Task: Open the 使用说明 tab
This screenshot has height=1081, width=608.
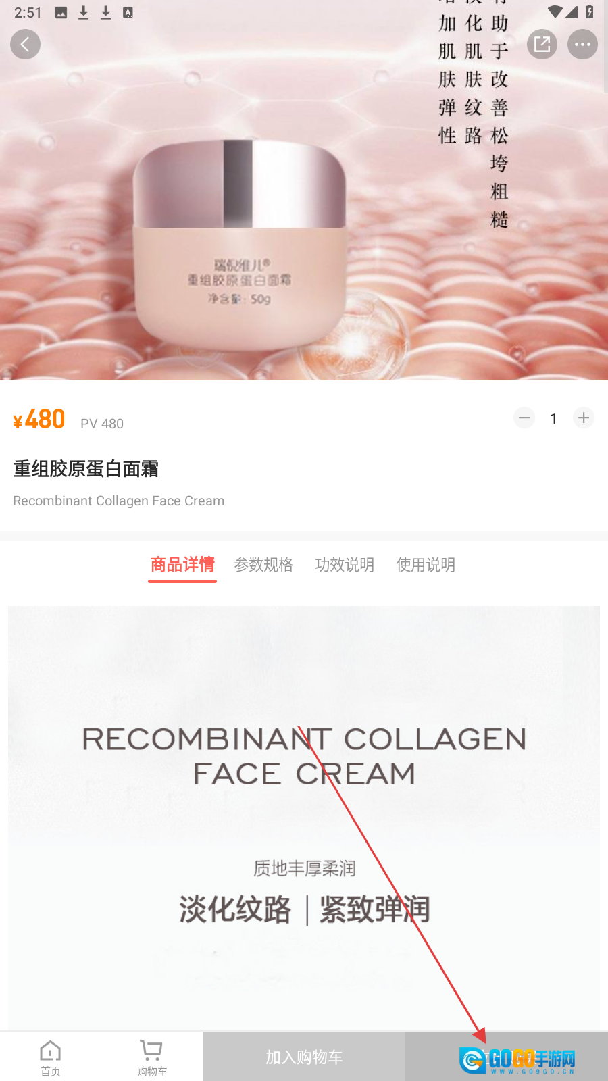Action: [426, 565]
